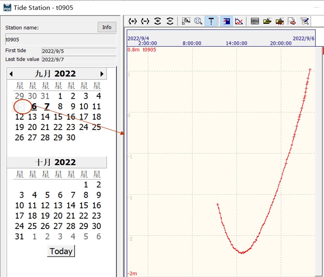Click the 2:00:00 time axis label
The width and height of the screenshot is (324, 277).
147,43
